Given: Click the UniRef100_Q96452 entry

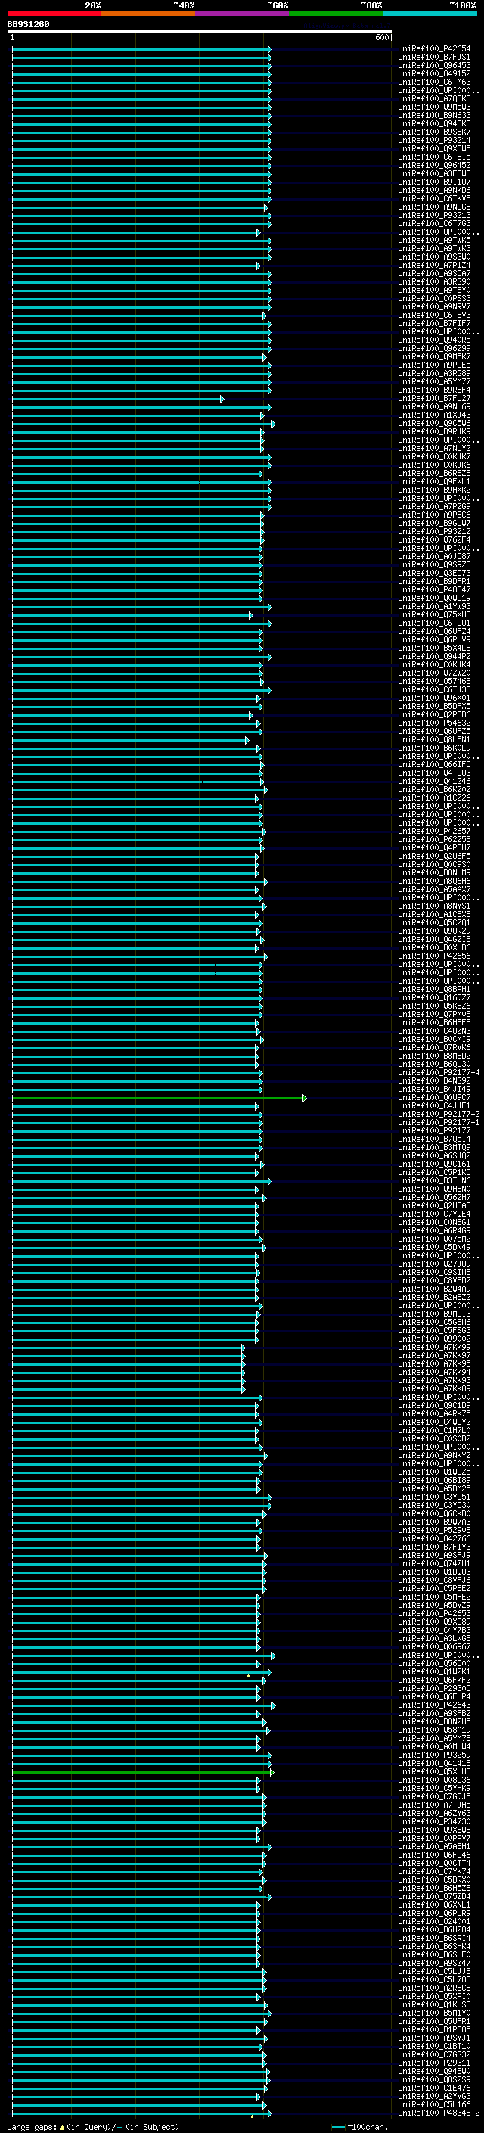Looking at the screenshot, I should click(x=434, y=165).
